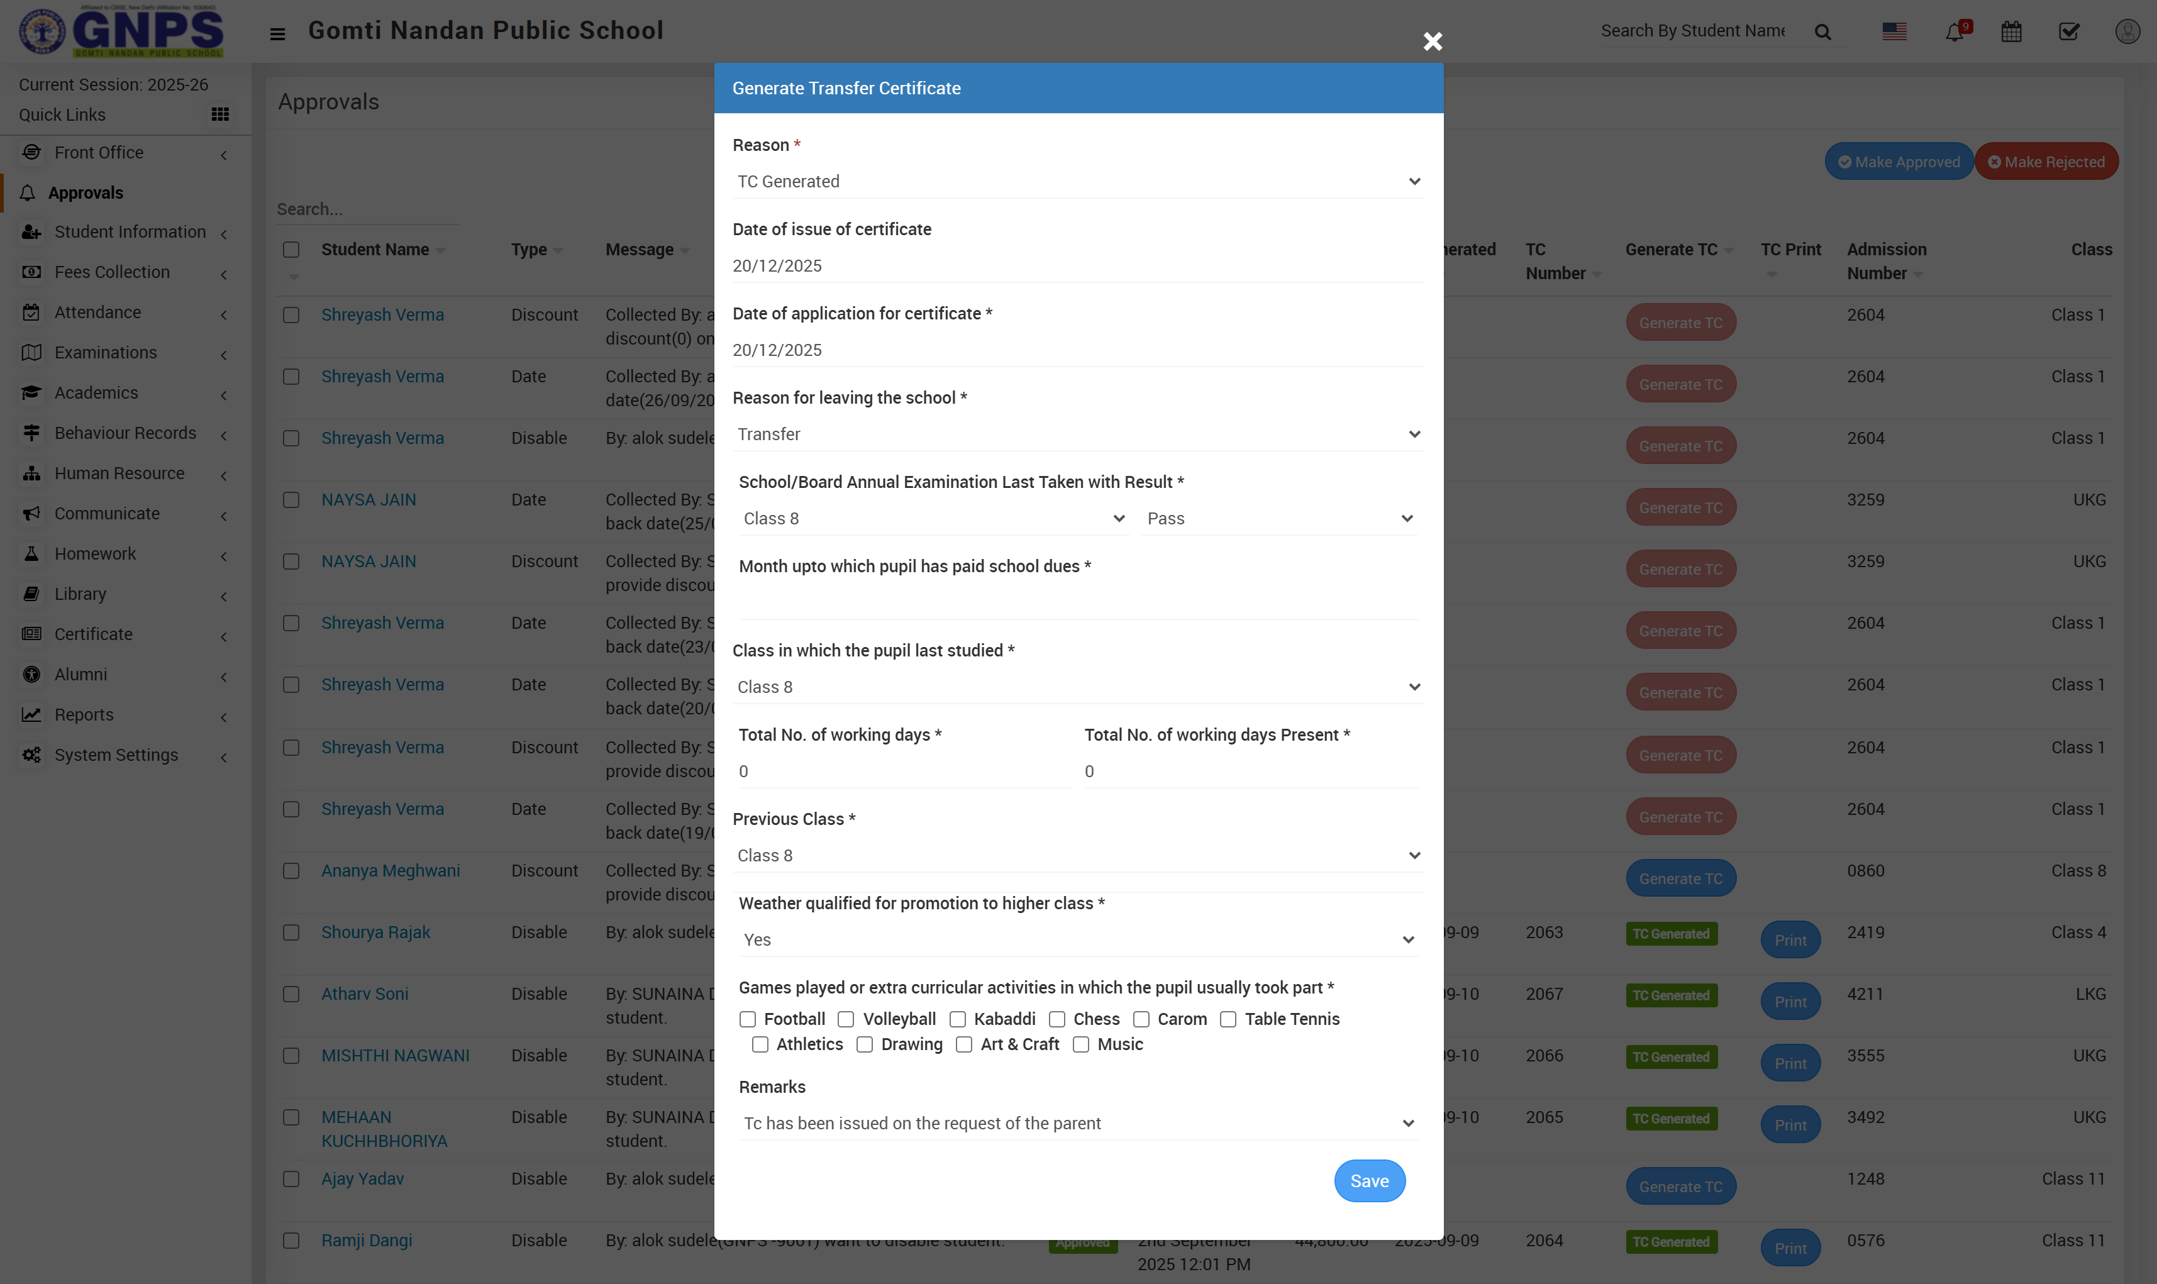Open the examination last taken class dropdown
Viewport: 2157px width, 1284px height.
934,518
